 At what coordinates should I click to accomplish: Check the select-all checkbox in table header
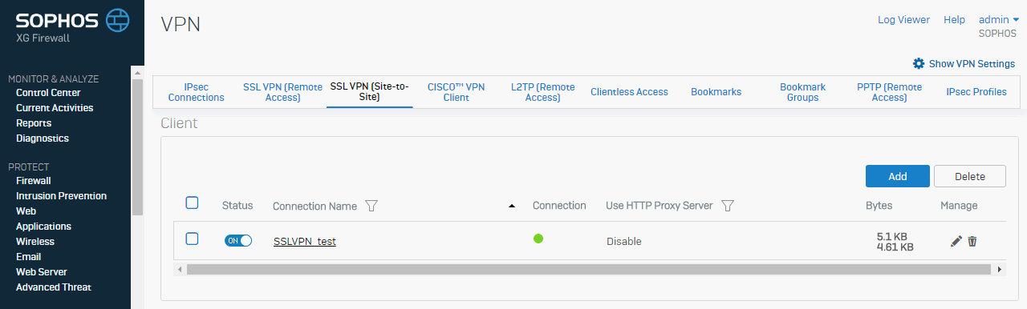[x=192, y=203]
